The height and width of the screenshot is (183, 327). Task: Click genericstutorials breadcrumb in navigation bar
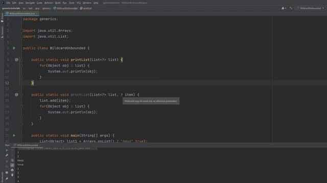(x=11, y=8)
